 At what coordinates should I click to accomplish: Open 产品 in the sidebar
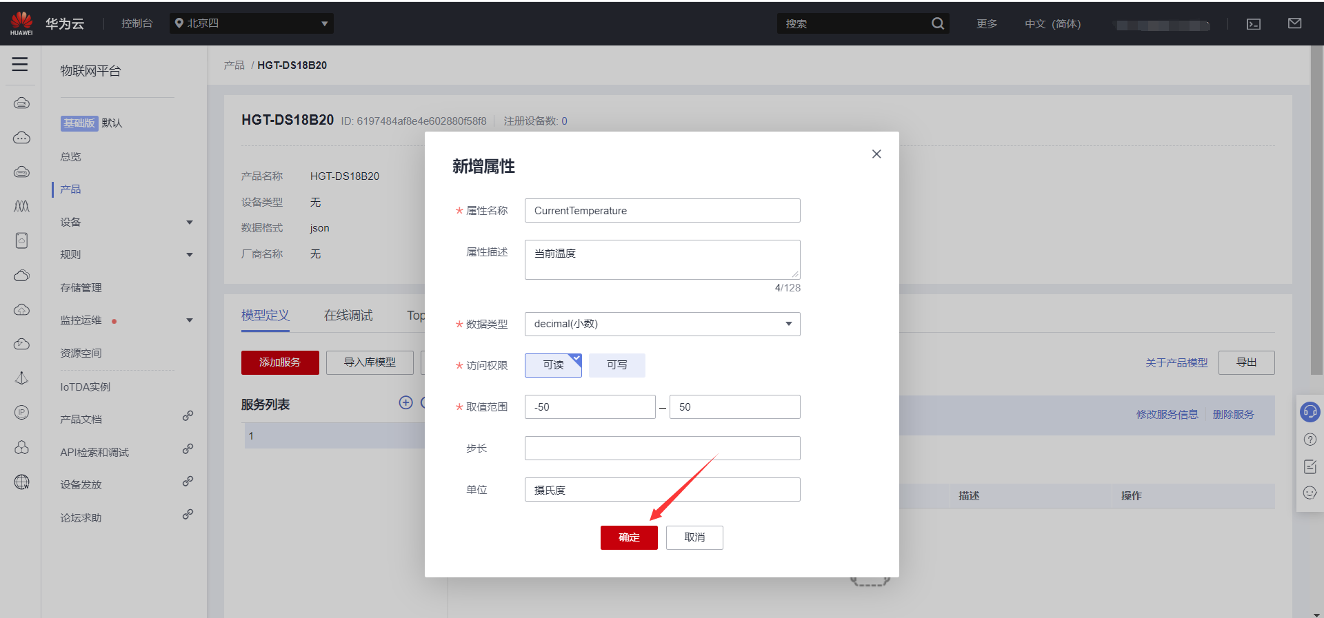coord(70,189)
